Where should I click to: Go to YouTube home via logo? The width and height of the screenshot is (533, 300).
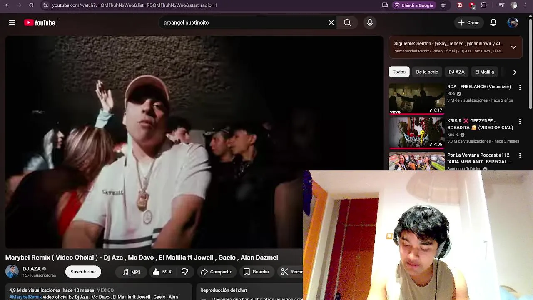[40, 22]
